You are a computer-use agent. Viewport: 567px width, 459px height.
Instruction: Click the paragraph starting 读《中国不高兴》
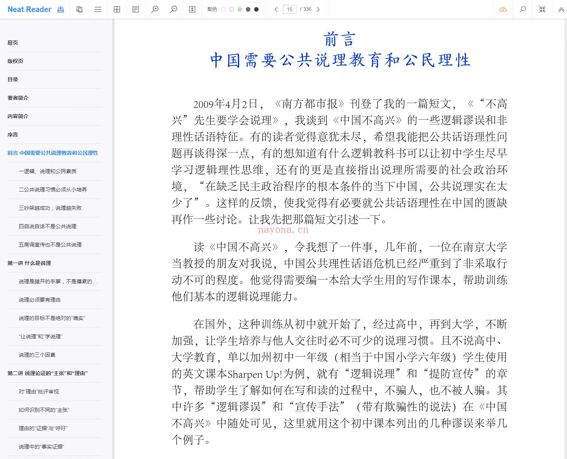(340, 272)
